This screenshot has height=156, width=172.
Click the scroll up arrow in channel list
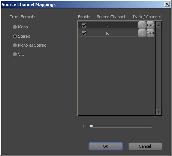coord(159,25)
